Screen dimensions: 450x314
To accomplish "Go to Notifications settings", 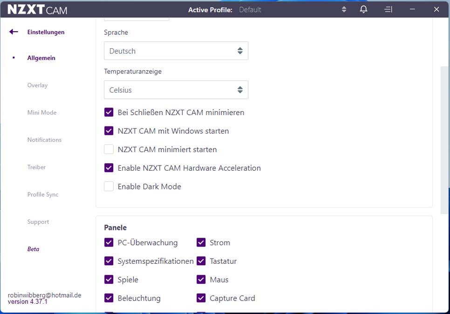I will click(44, 140).
